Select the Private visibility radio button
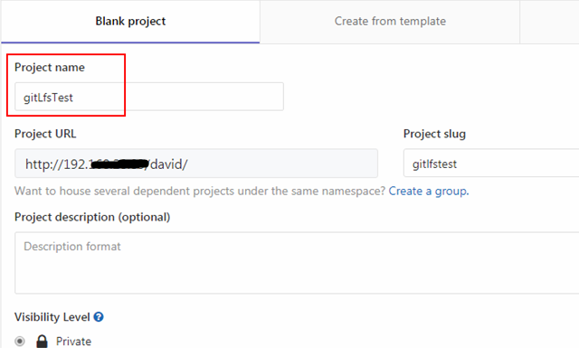 coord(20,342)
